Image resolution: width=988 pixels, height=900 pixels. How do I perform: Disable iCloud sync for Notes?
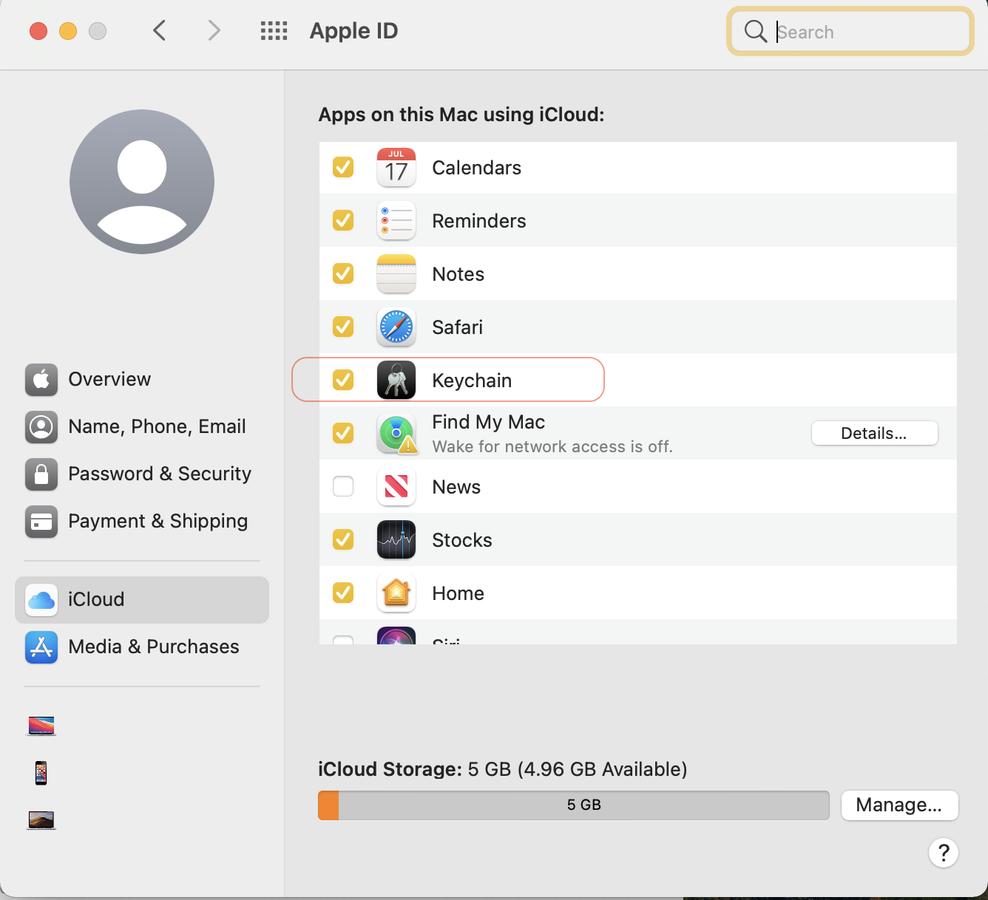click(343, 274)
